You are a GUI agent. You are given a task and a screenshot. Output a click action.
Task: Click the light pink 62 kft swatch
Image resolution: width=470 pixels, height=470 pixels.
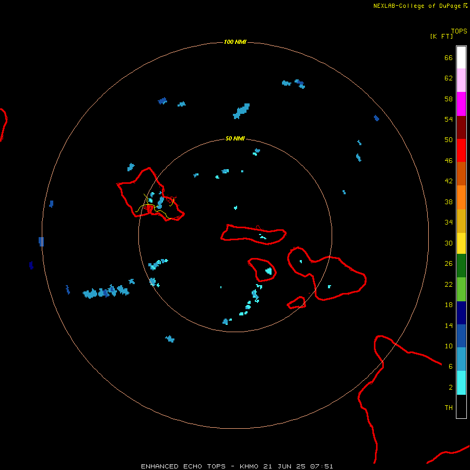pos(461,80)
